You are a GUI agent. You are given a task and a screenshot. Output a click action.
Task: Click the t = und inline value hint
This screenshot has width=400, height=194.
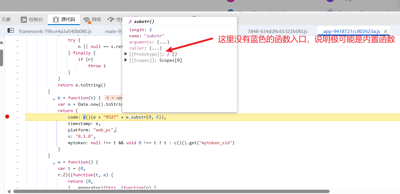(x=113, y=98)
